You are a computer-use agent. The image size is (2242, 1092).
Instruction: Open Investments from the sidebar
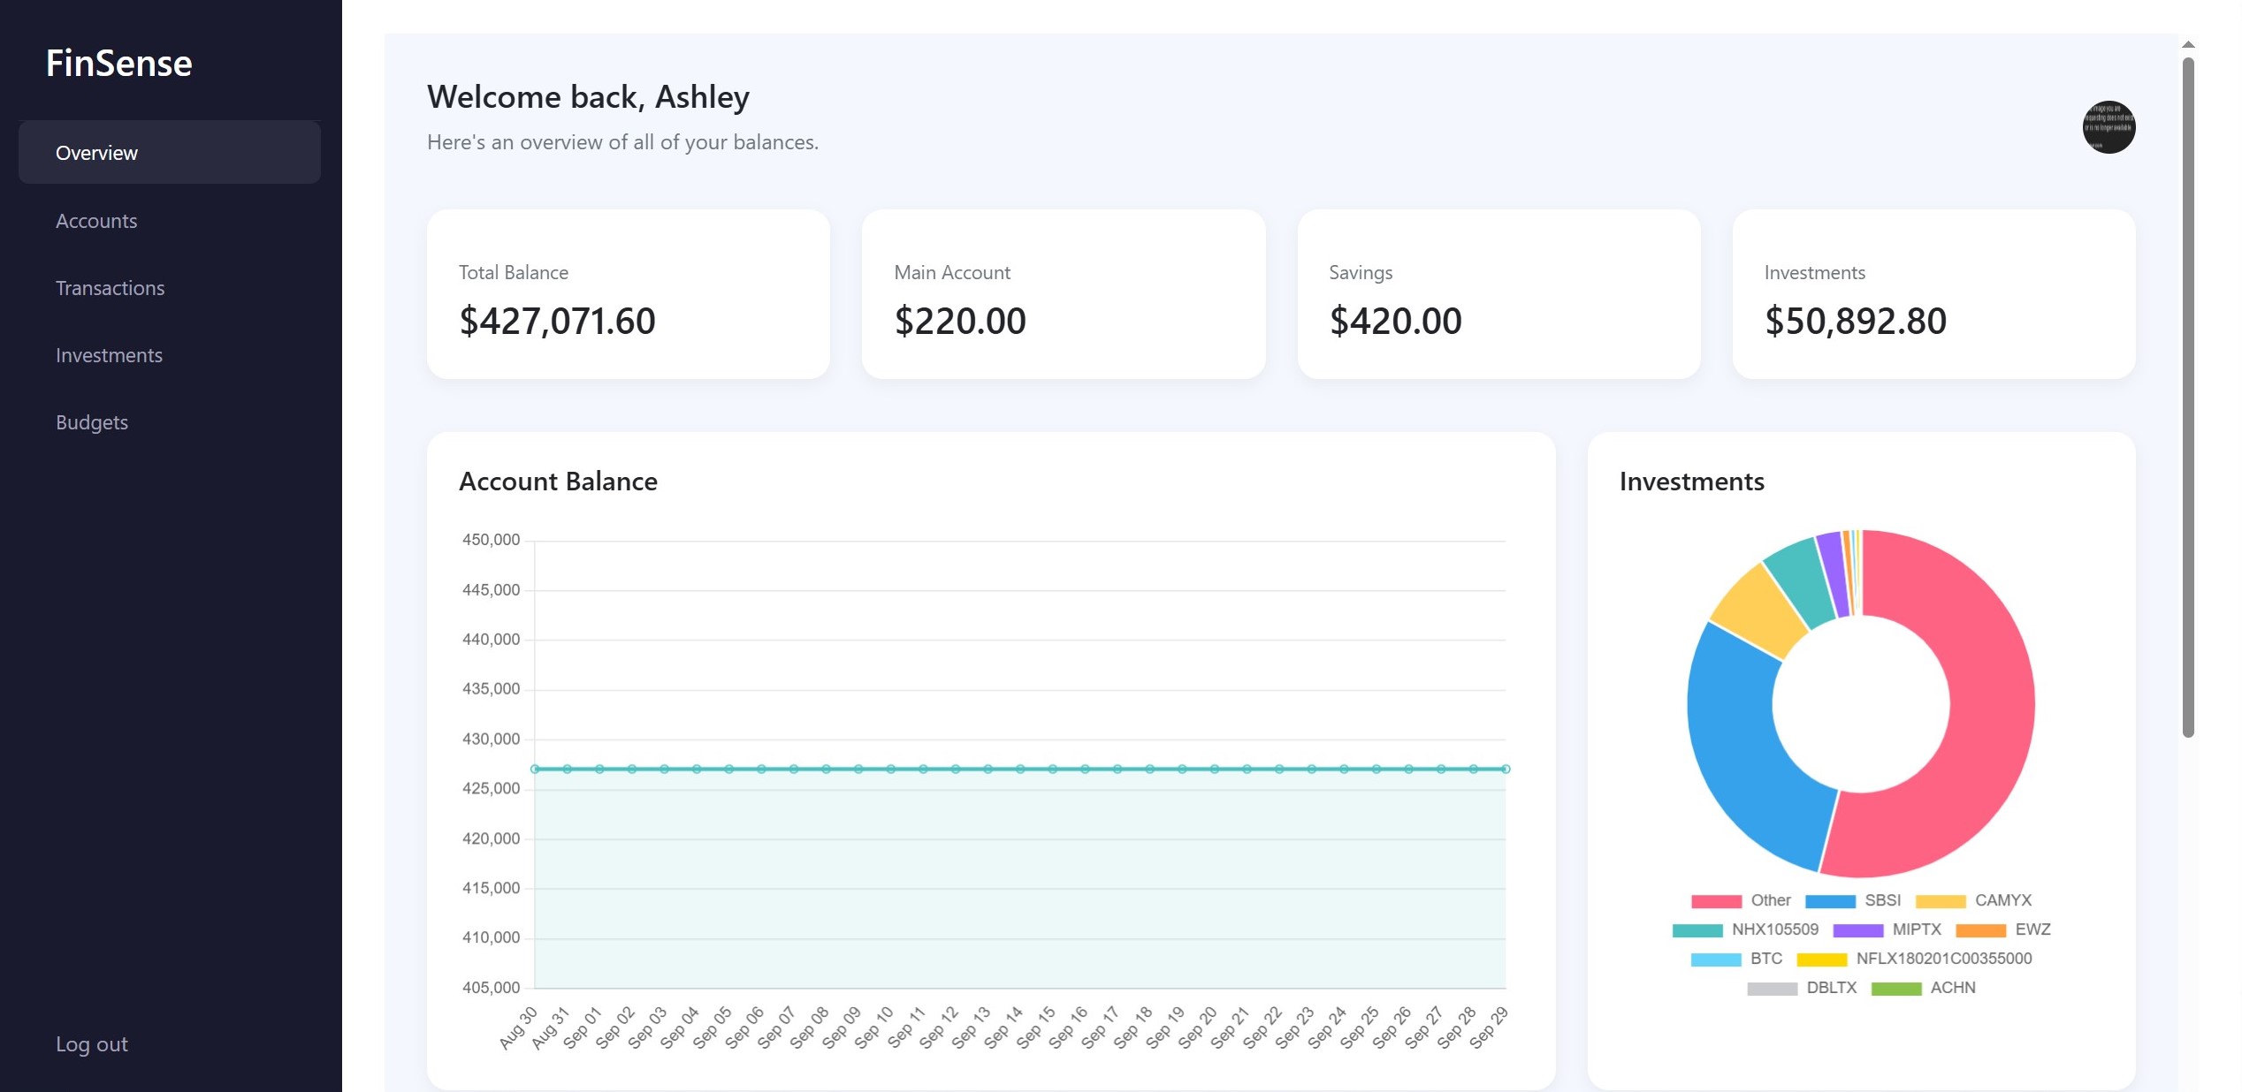109,355
